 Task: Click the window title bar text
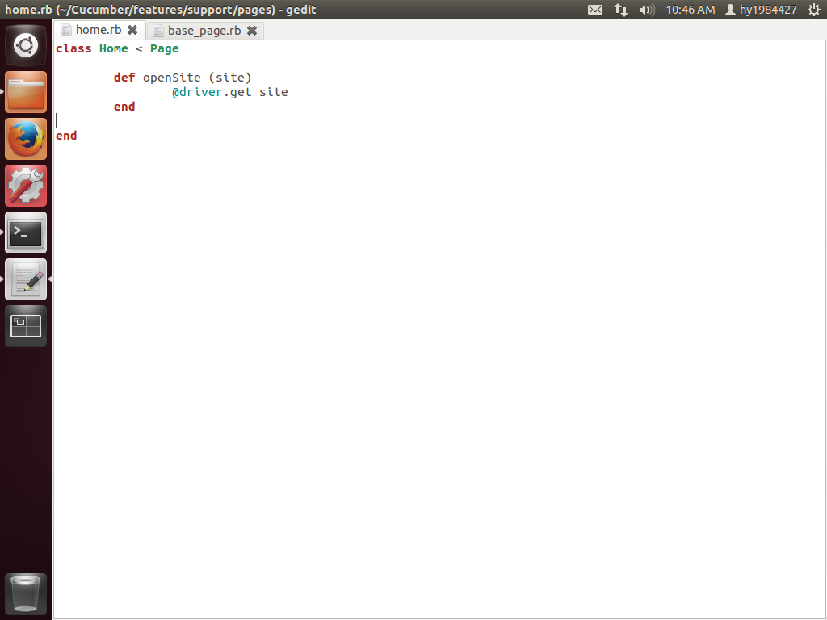[161, 10]
